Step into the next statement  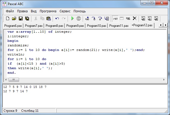93,18
